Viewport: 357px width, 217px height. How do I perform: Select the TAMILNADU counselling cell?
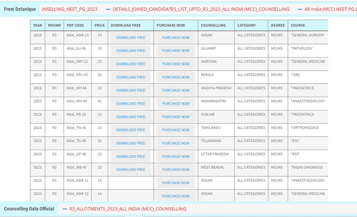(216, 130)
